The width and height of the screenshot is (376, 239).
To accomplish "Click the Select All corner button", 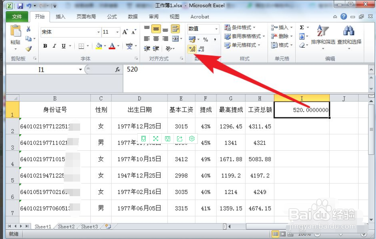I will pyautogui.click(x=12, y=98).
